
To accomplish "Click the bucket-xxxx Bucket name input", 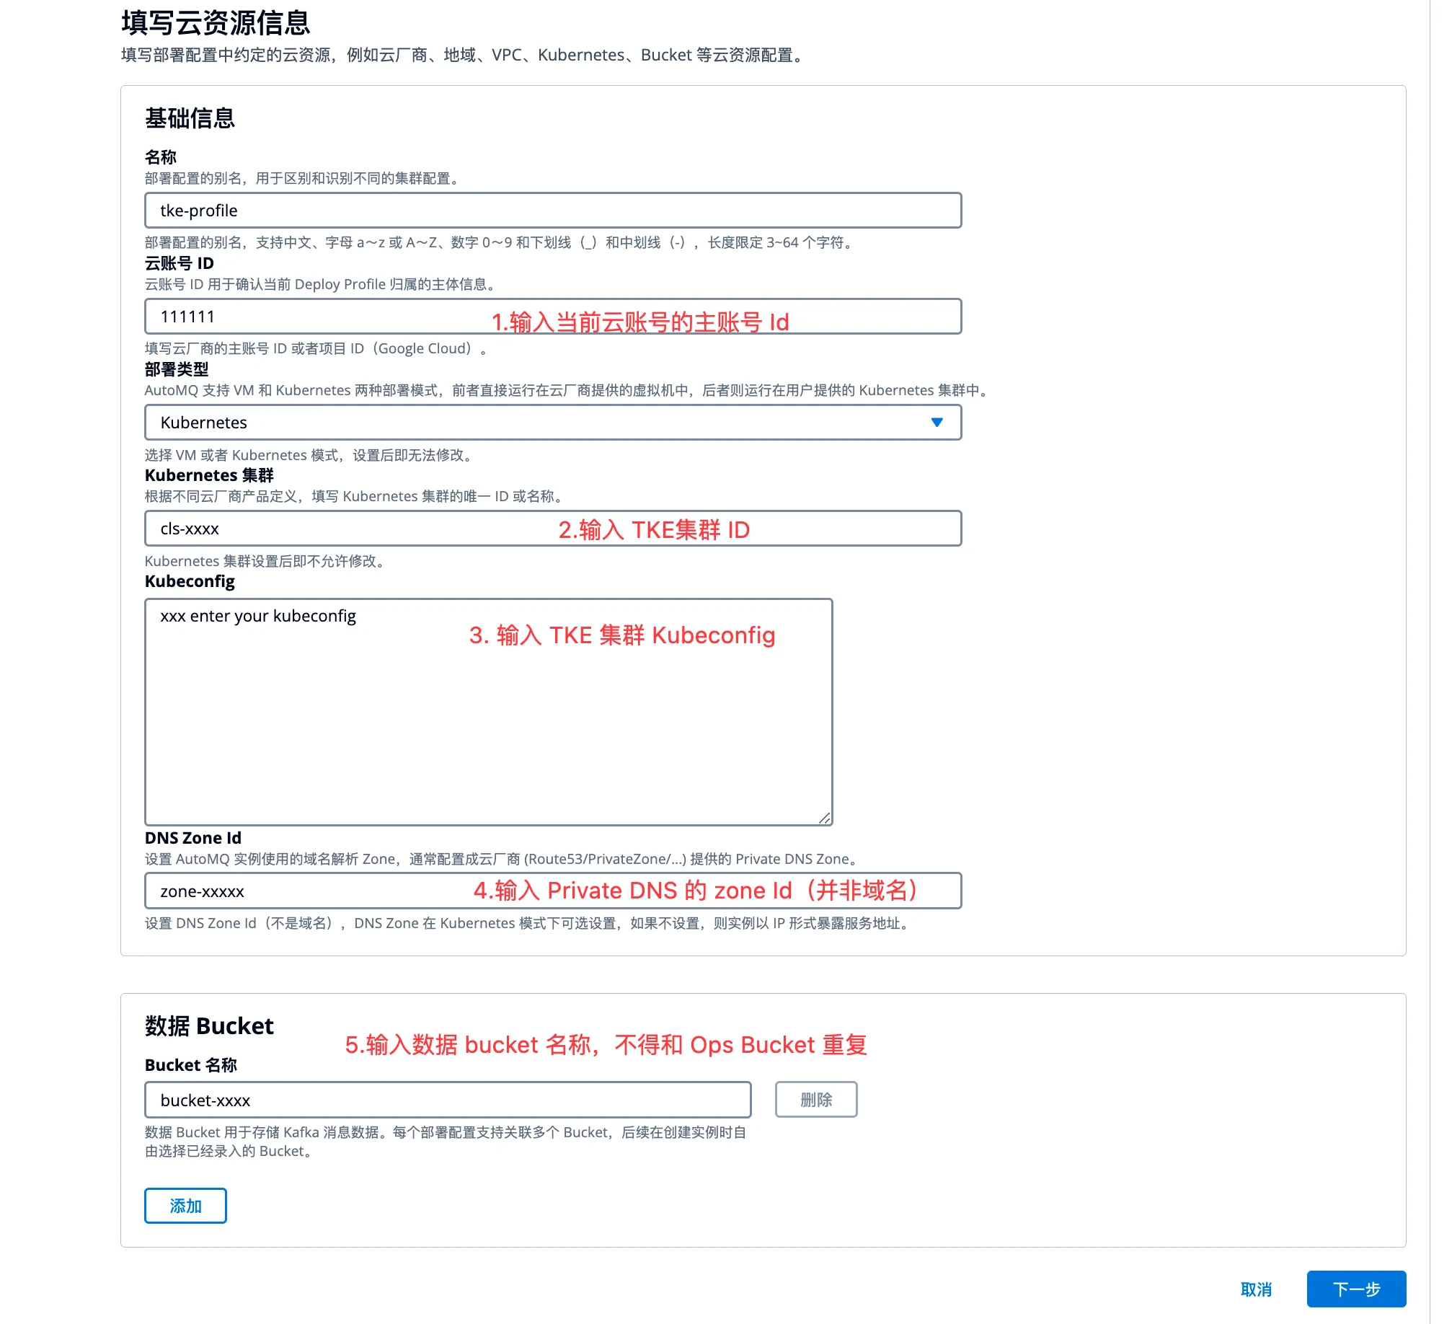I will tap(447, 1100).
